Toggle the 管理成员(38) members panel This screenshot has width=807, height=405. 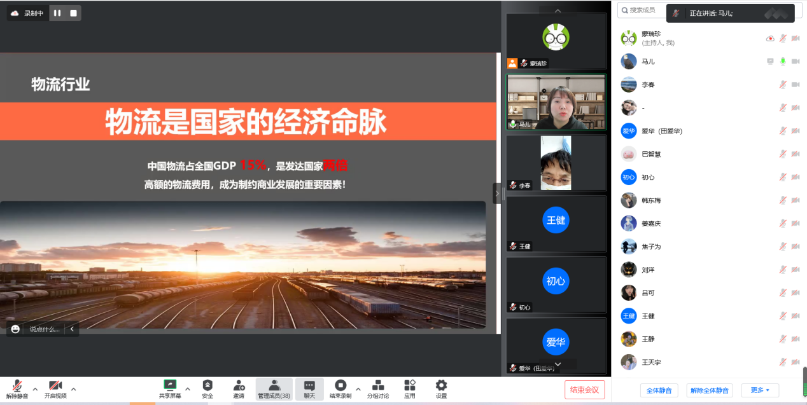click(274, 388)
